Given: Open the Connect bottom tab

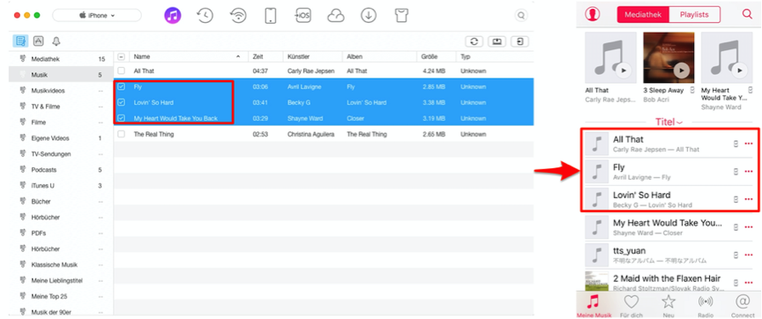Looking at the screenshot, I should (x=743, y=306).
